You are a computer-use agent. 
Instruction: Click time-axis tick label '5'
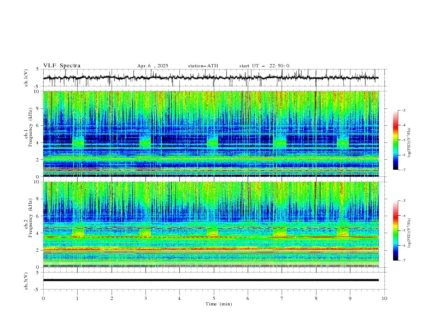[214, 298]
